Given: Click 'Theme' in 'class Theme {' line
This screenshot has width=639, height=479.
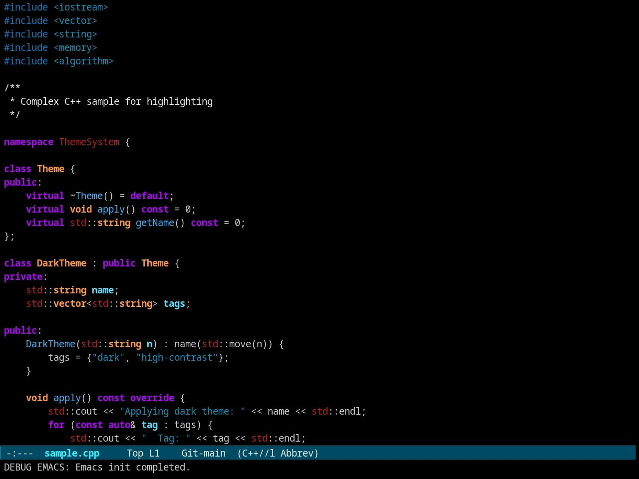Looking at the screenshot, I should (x=50, y=169).
